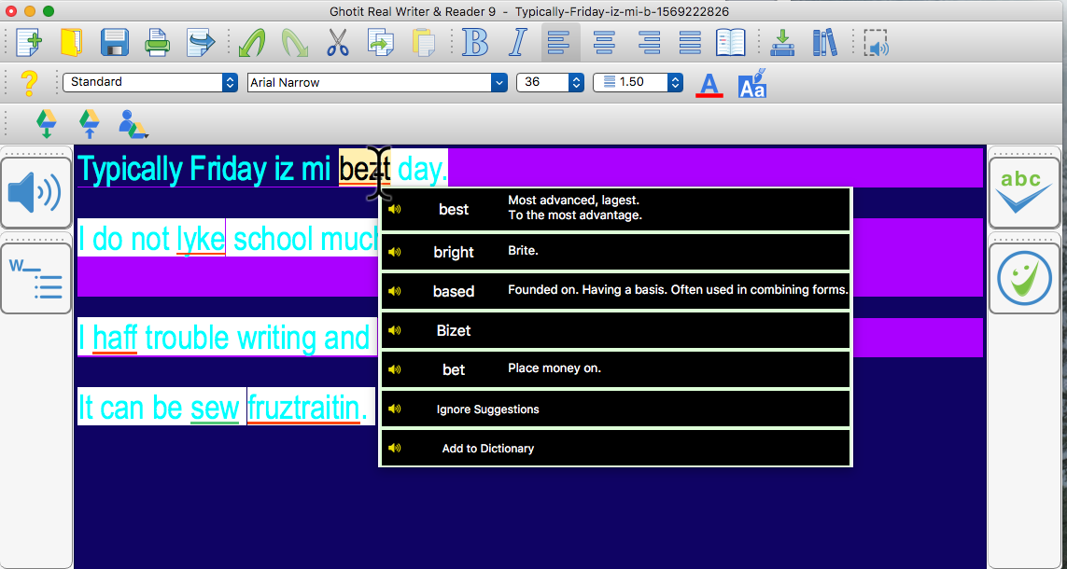This screenshot has height=569, width=1067.
Task: Click the Save document icon
Action: point(114,42)
